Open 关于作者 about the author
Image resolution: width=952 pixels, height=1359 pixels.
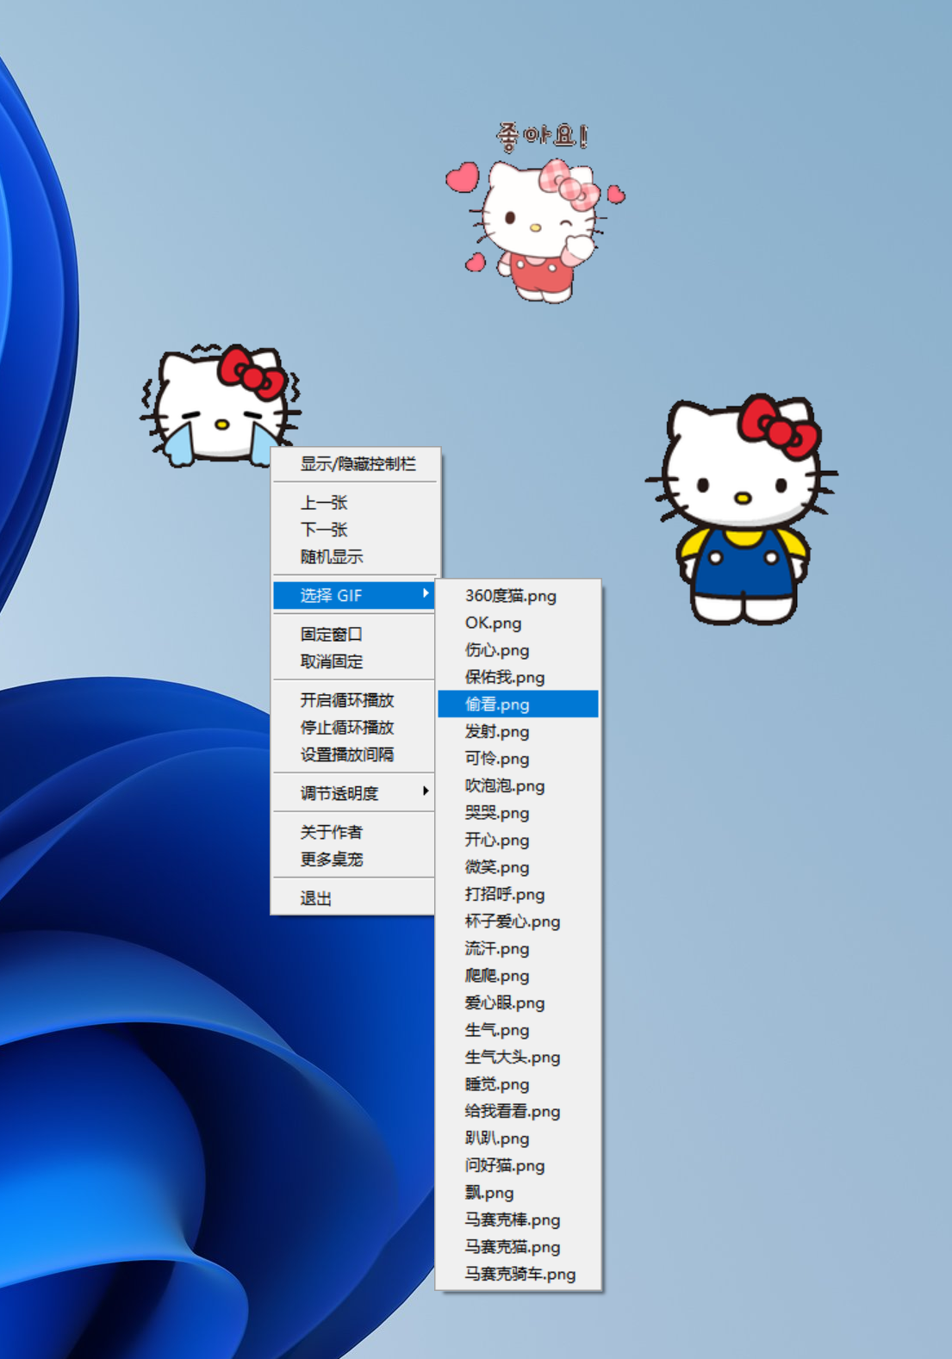tap(331, 832)
